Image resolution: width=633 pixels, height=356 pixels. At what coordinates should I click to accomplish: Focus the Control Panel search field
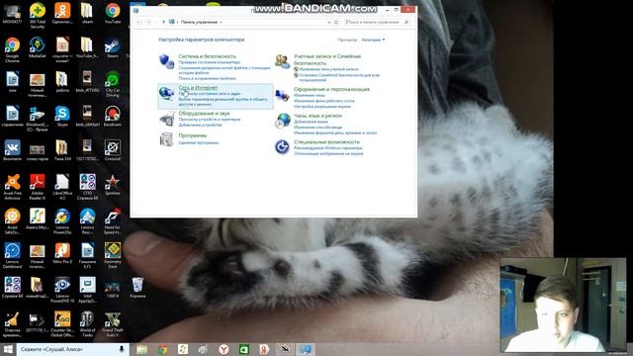[x=378, y=22]
